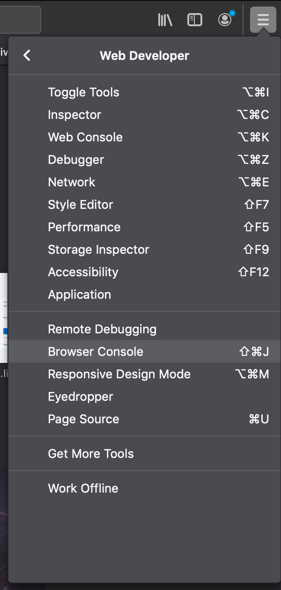Open the Library icon in the toolbar
This screenshot has width=281, height=590.
[x=165, y=20]
